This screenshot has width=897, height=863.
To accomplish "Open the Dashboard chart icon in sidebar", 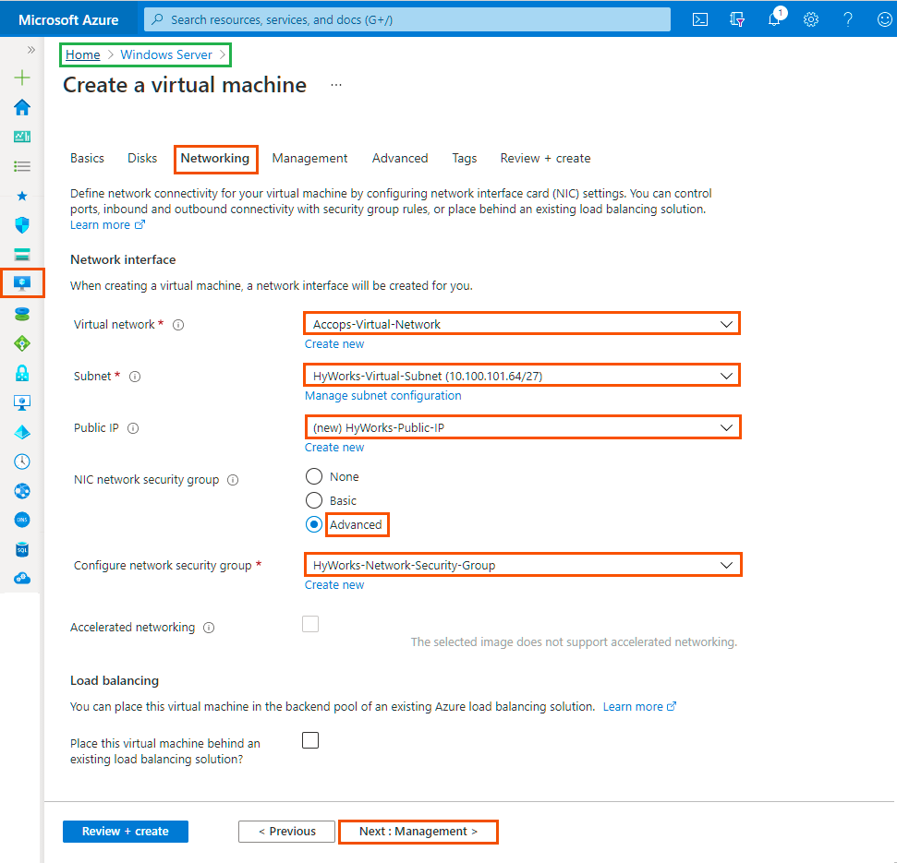I will pos(22,137).
